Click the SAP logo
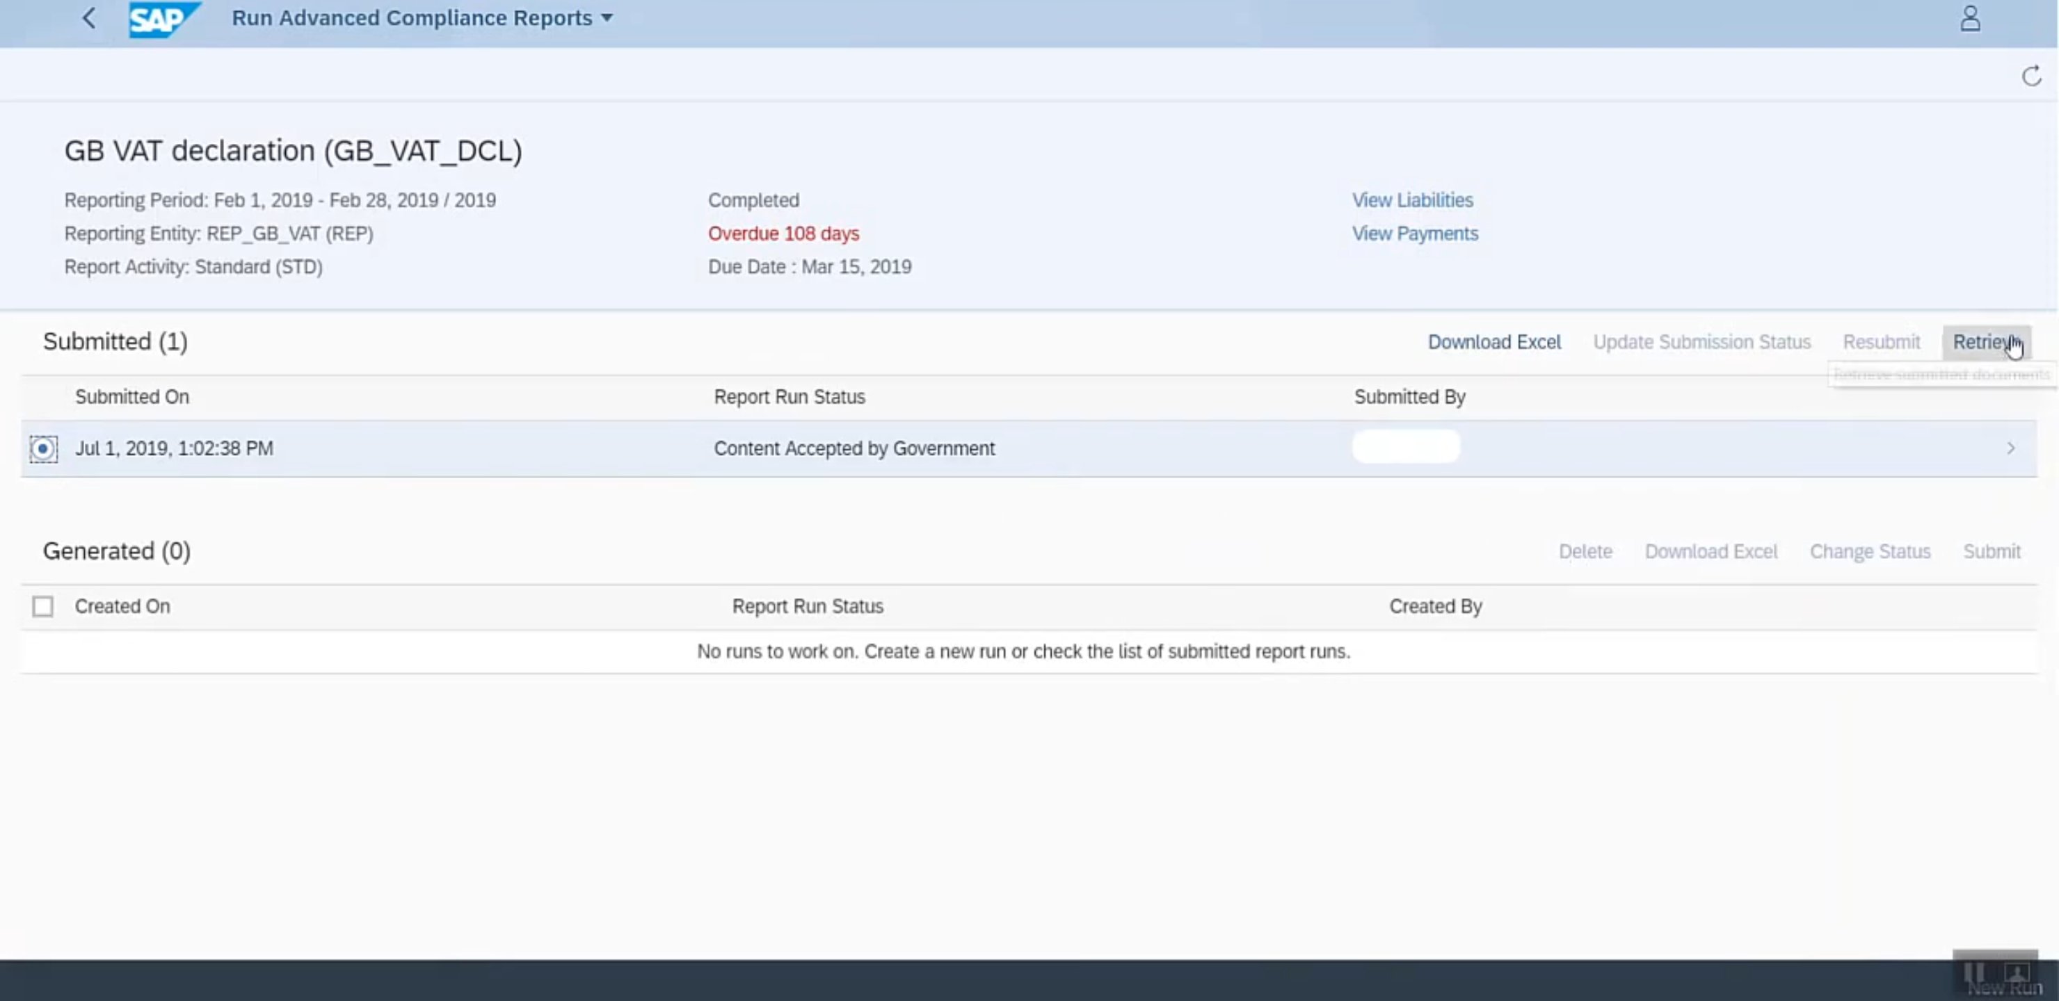2059x1001 pixels. [x=164, y=18]
